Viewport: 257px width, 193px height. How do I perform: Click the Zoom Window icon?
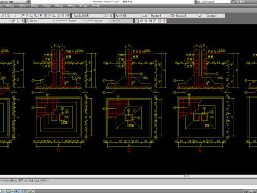(x=32, y=16)
